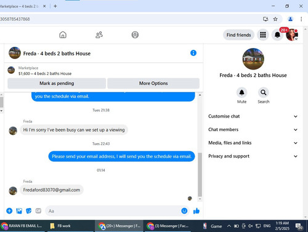Switch to RAYAN FB EMAIL taskbar window
Viewport: 308px width, 232px height.
tap(23, 226)
